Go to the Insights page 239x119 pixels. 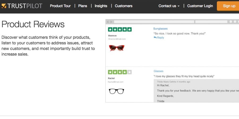point(101,6)
